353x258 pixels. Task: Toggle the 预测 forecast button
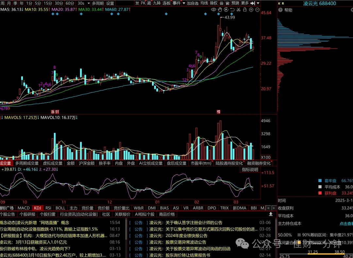tap(235, 3)
